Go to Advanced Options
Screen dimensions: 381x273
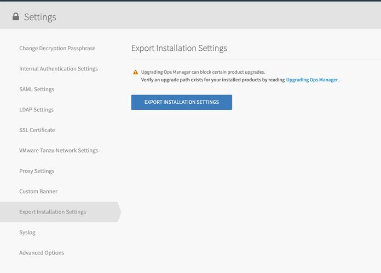click(x=42, y=253)
